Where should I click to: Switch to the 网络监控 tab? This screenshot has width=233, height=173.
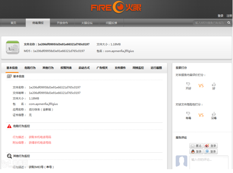(138, 68)
